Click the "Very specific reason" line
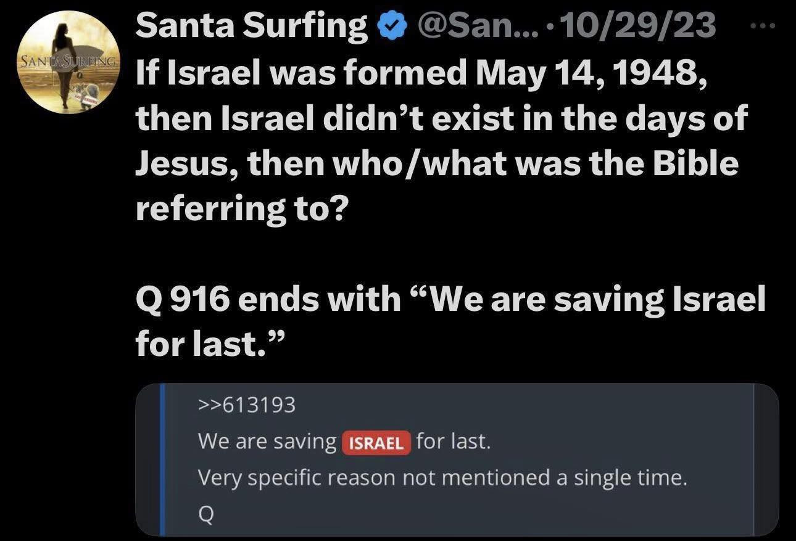The image size is (796, 541). tap(442, 477)
